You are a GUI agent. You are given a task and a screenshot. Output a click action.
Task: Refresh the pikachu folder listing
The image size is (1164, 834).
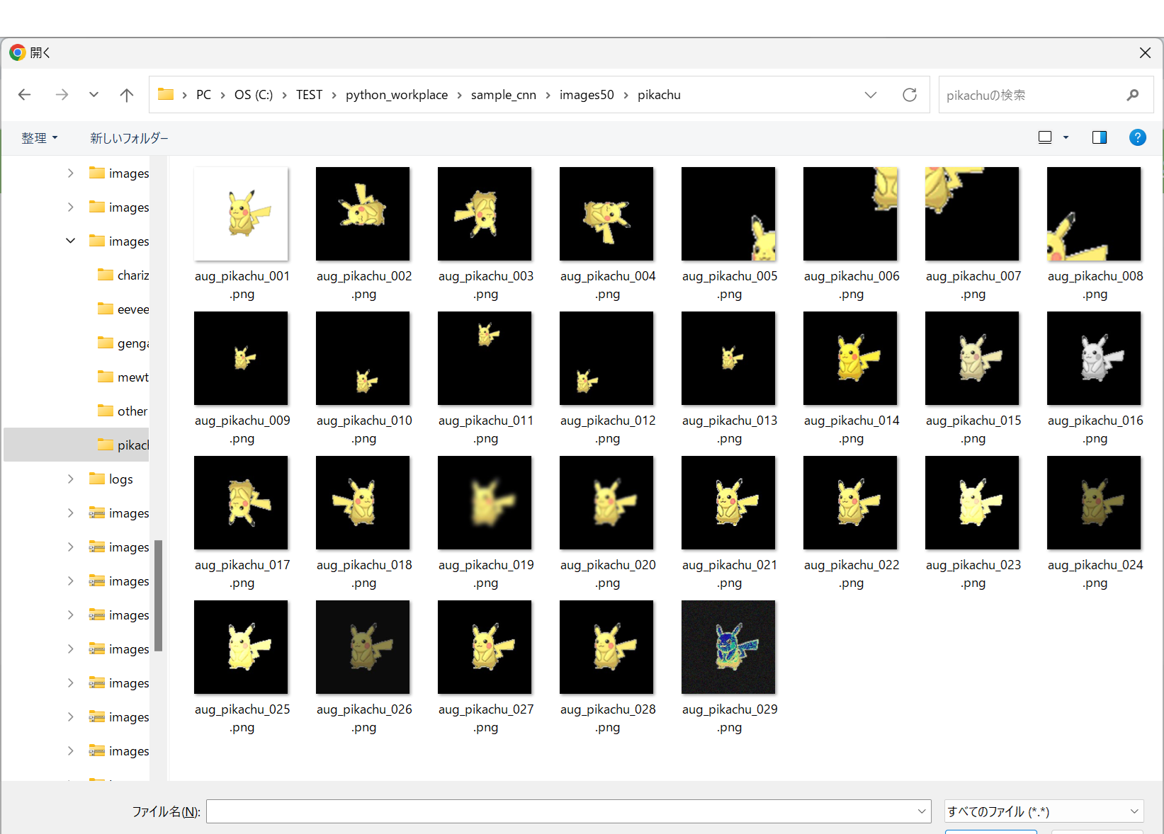[910, 95]
